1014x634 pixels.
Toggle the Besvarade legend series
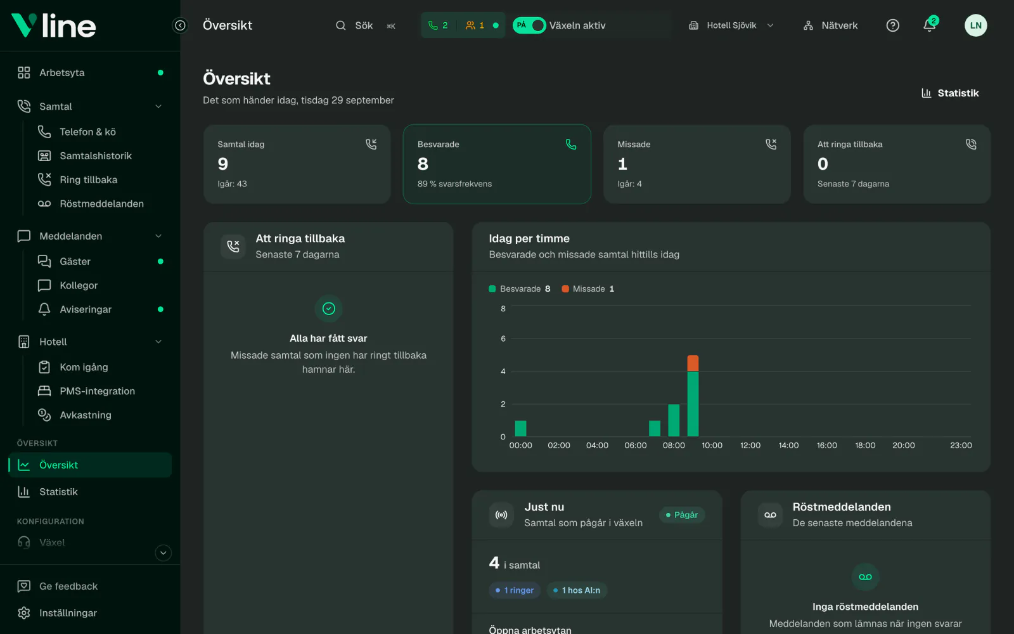tap(519, 289)
